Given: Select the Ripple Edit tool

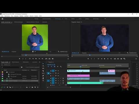Looking at the screenshot, I should (43, 68).
